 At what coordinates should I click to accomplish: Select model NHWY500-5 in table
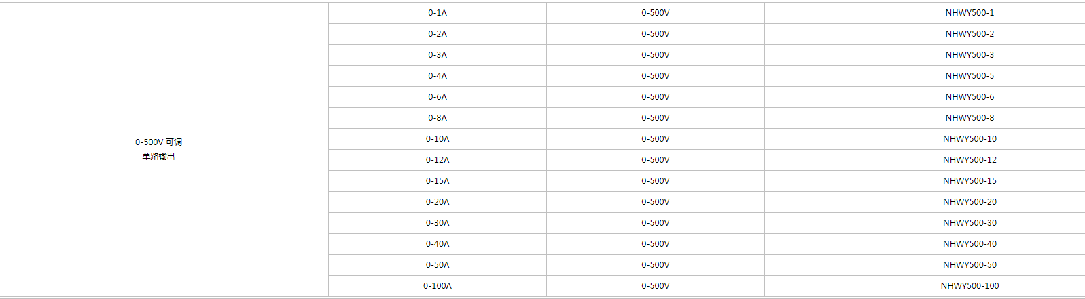970,76
